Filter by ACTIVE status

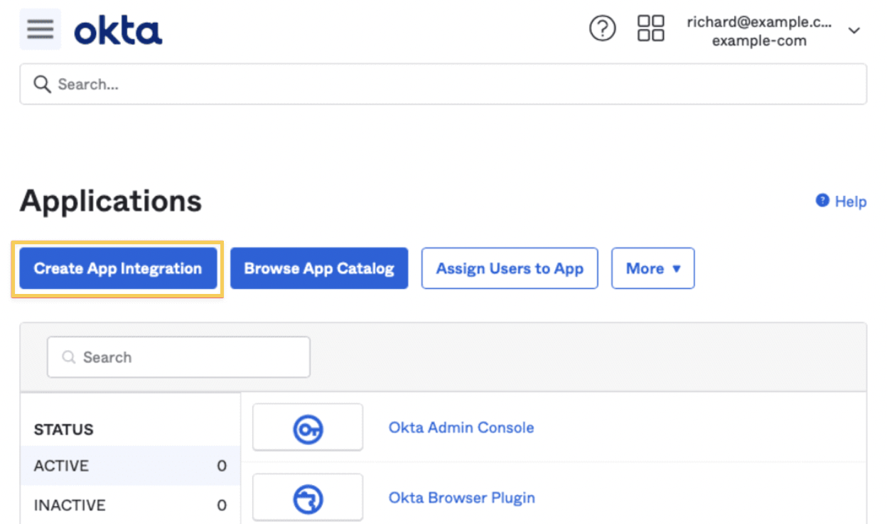[130, 466]
